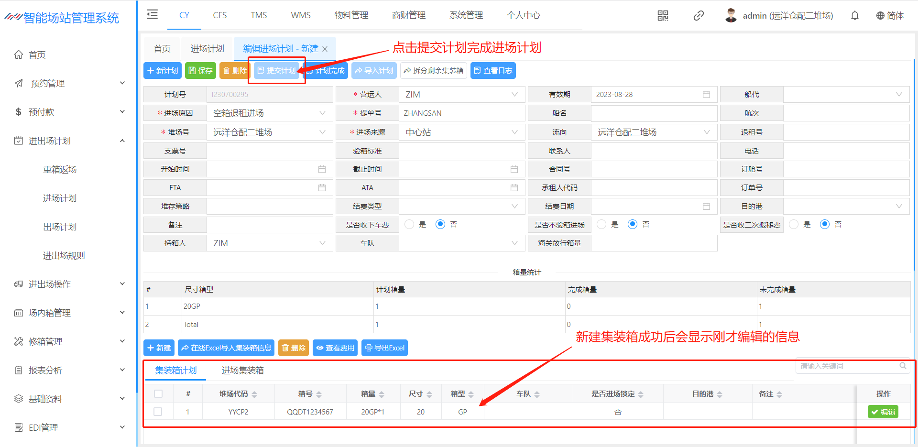Click the QR code icon in header

click(663, 16)
